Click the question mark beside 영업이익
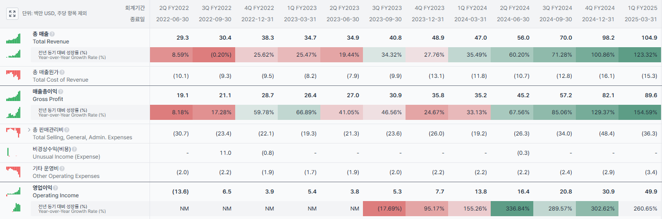Screen dimensions: 662x219 tap(55, 188)
